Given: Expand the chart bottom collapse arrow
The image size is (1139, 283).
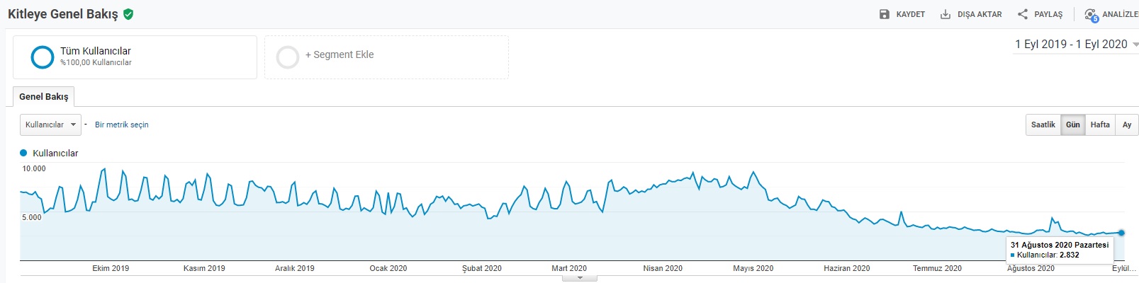Looking at the screenshot, I should tap(580, 278).
